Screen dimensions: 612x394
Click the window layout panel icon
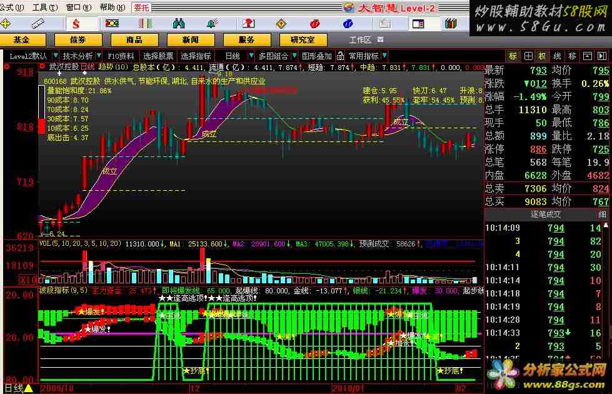click(418, 24)
